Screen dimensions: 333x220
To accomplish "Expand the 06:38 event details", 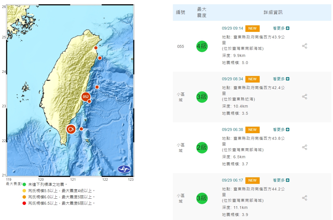I will click(x=288, y=129).
